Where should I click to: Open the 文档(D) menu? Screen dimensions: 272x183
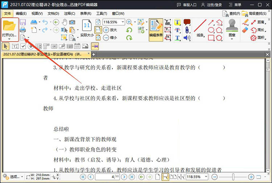(53, 13)
